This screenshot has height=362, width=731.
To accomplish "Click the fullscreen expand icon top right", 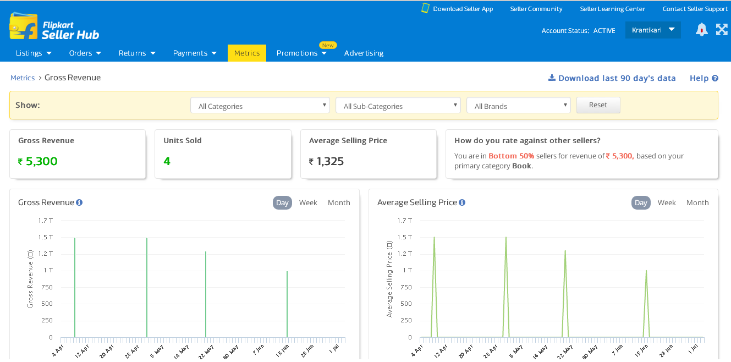I will [722, 30].
